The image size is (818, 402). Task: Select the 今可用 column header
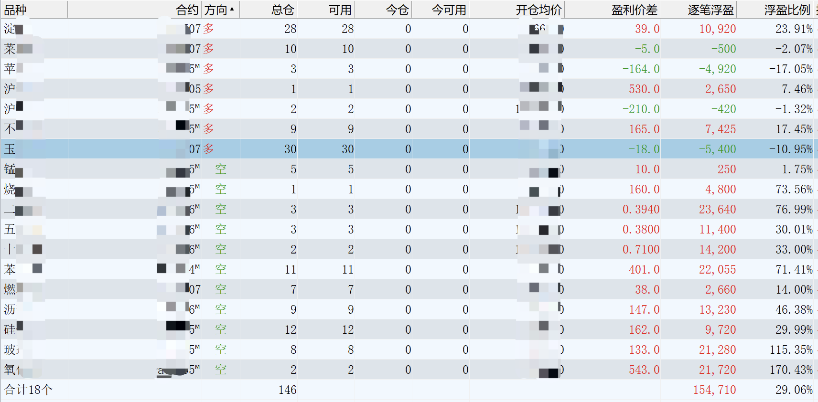pos(449,10)
